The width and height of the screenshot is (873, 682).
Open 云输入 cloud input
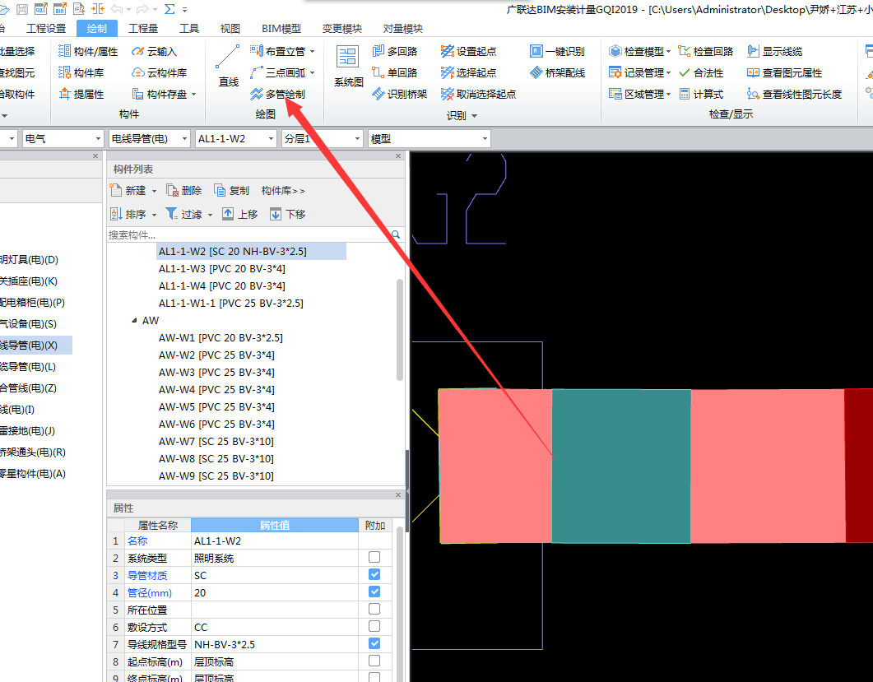pos(154,51)
